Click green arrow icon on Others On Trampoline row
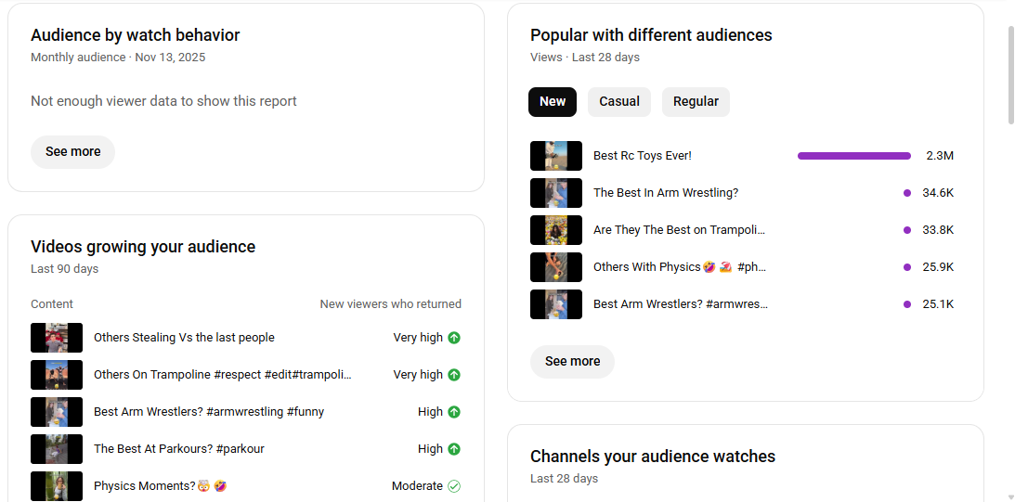Screen dimensions: 1015x502 (x=454, y=375)
